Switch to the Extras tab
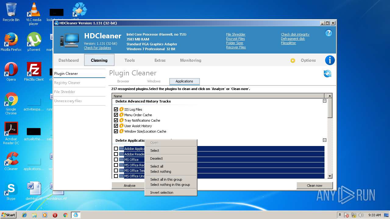The image size is (390, 219). click(x=160, y=60)
